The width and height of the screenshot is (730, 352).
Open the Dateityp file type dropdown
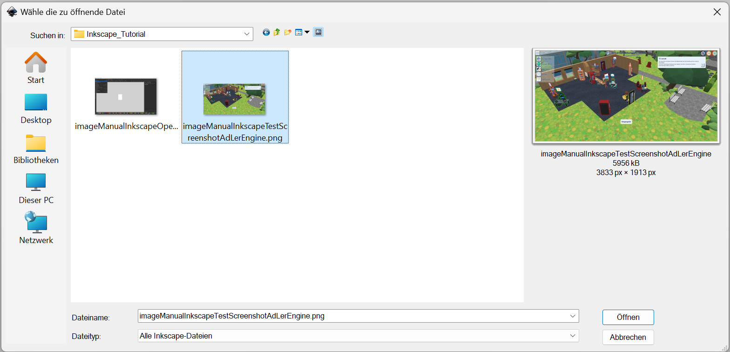point(573,336)
